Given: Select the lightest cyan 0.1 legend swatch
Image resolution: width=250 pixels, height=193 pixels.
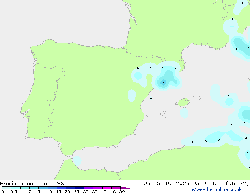Looking at the screenshot, I should 6,188.
